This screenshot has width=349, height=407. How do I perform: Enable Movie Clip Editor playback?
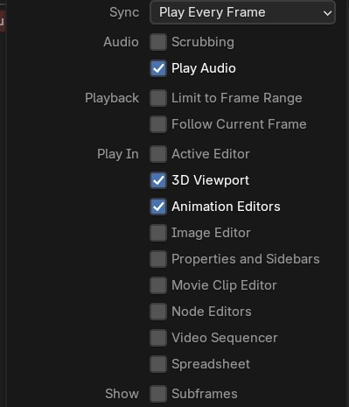tap(158, 285)
